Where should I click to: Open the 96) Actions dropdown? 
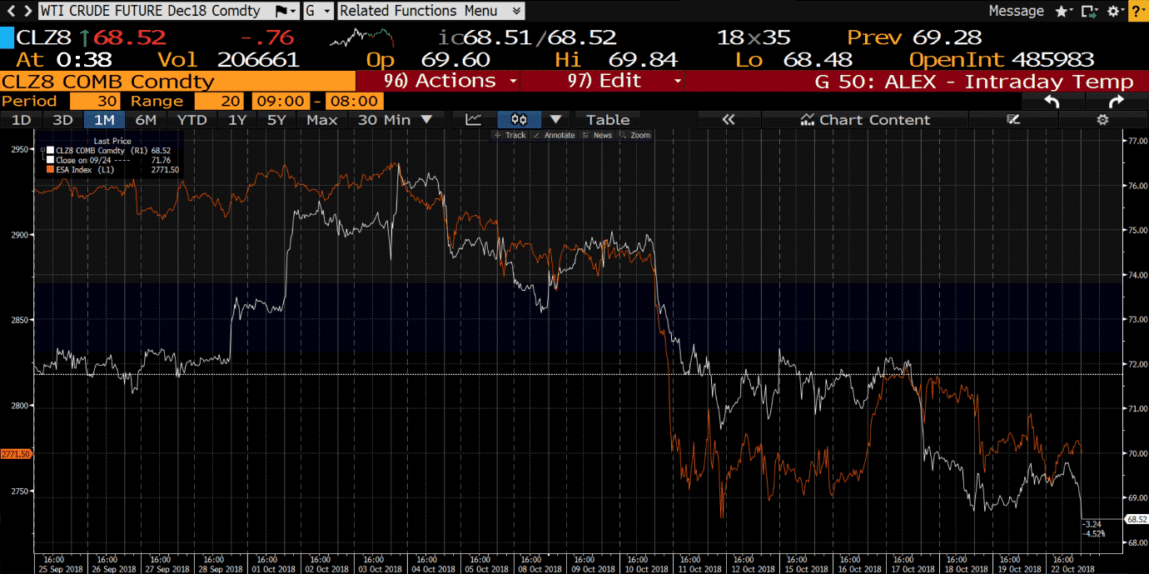point(450,81)
